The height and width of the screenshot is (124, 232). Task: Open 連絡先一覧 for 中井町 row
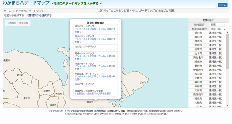[x=215, y=86]
